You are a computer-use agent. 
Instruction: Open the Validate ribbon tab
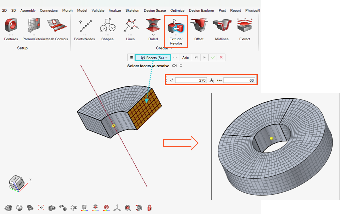tap(98, 10)
